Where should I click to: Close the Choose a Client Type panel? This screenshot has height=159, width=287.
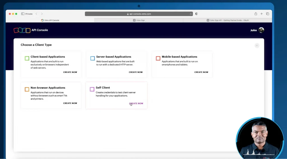pyautogui.click(x=257, y=46)
